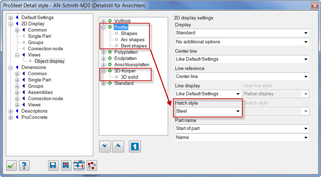Open the Line reference dropdown
The height and width of the screenshot is (177, 321).
(242, 77)
